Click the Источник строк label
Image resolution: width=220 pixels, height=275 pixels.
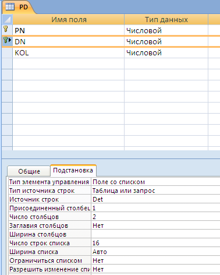34,199
